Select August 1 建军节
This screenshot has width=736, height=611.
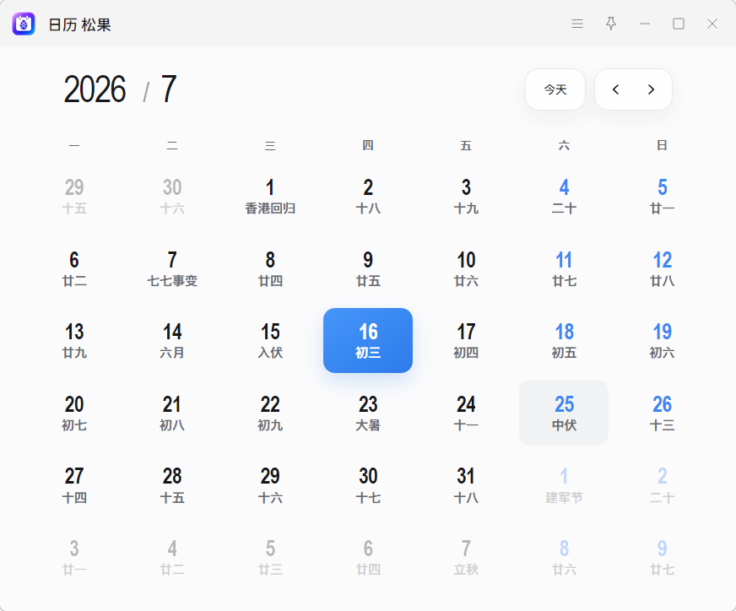(564, 485)
